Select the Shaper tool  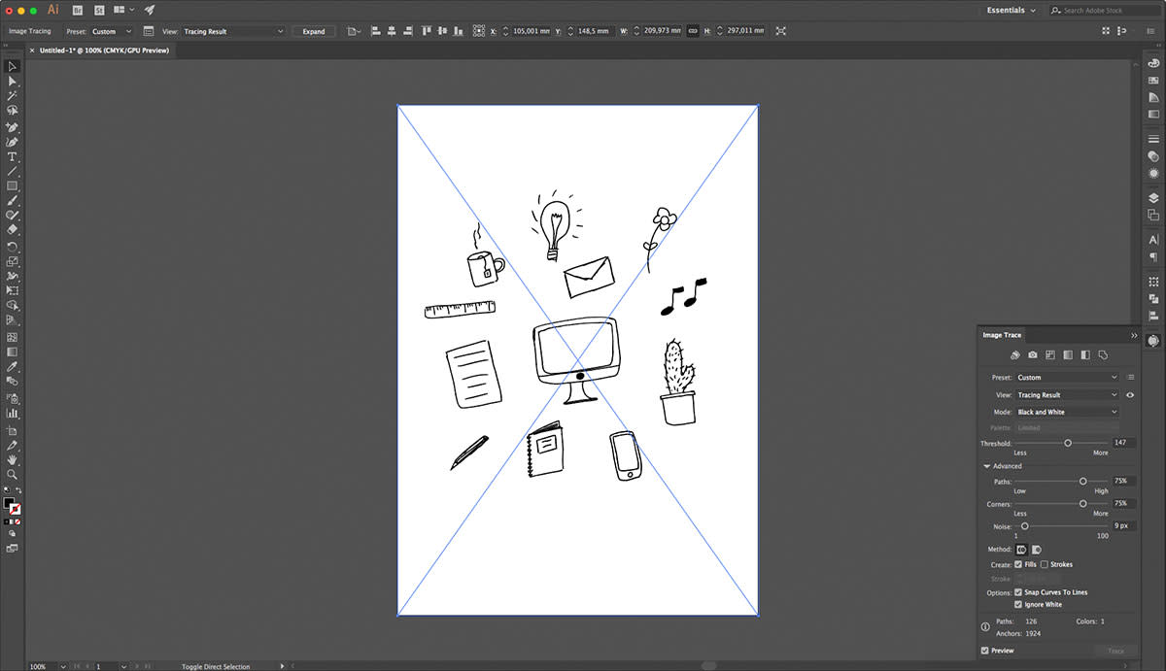click(13, 215)
